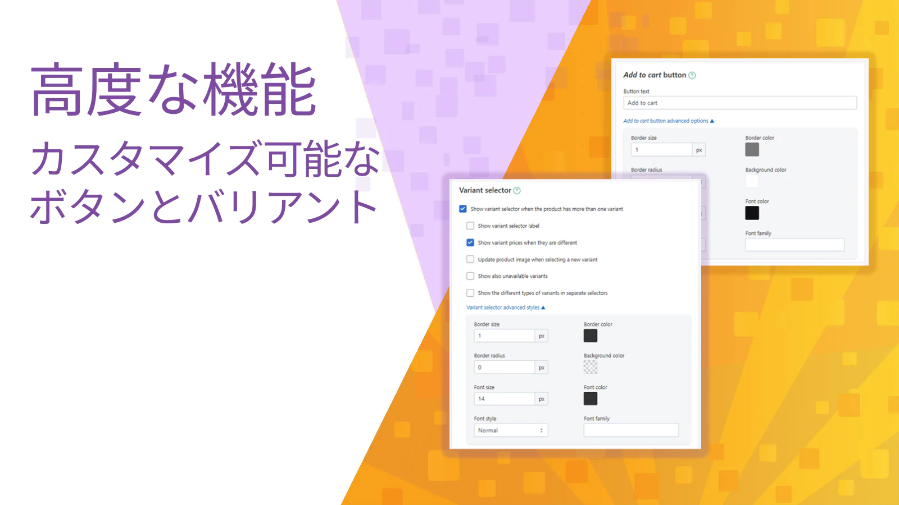
Task: Focus Variant selector Font size field
Action: 505,399
